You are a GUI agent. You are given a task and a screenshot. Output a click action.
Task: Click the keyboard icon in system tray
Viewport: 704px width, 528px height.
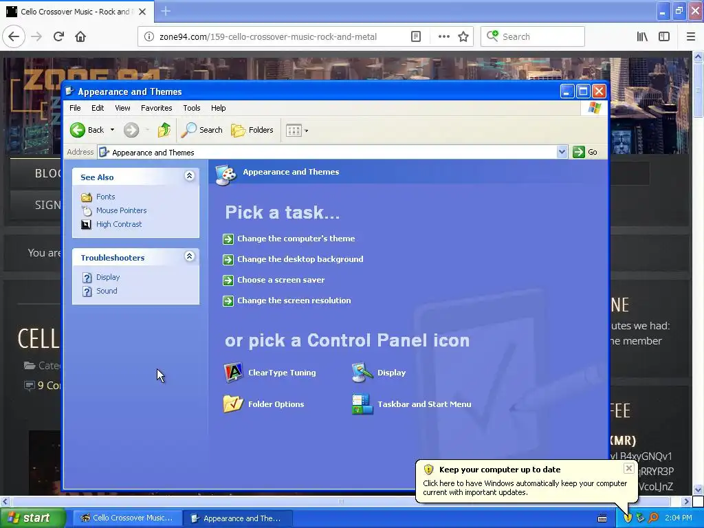(602, 518)
